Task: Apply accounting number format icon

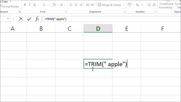Action: pos(130,5)
